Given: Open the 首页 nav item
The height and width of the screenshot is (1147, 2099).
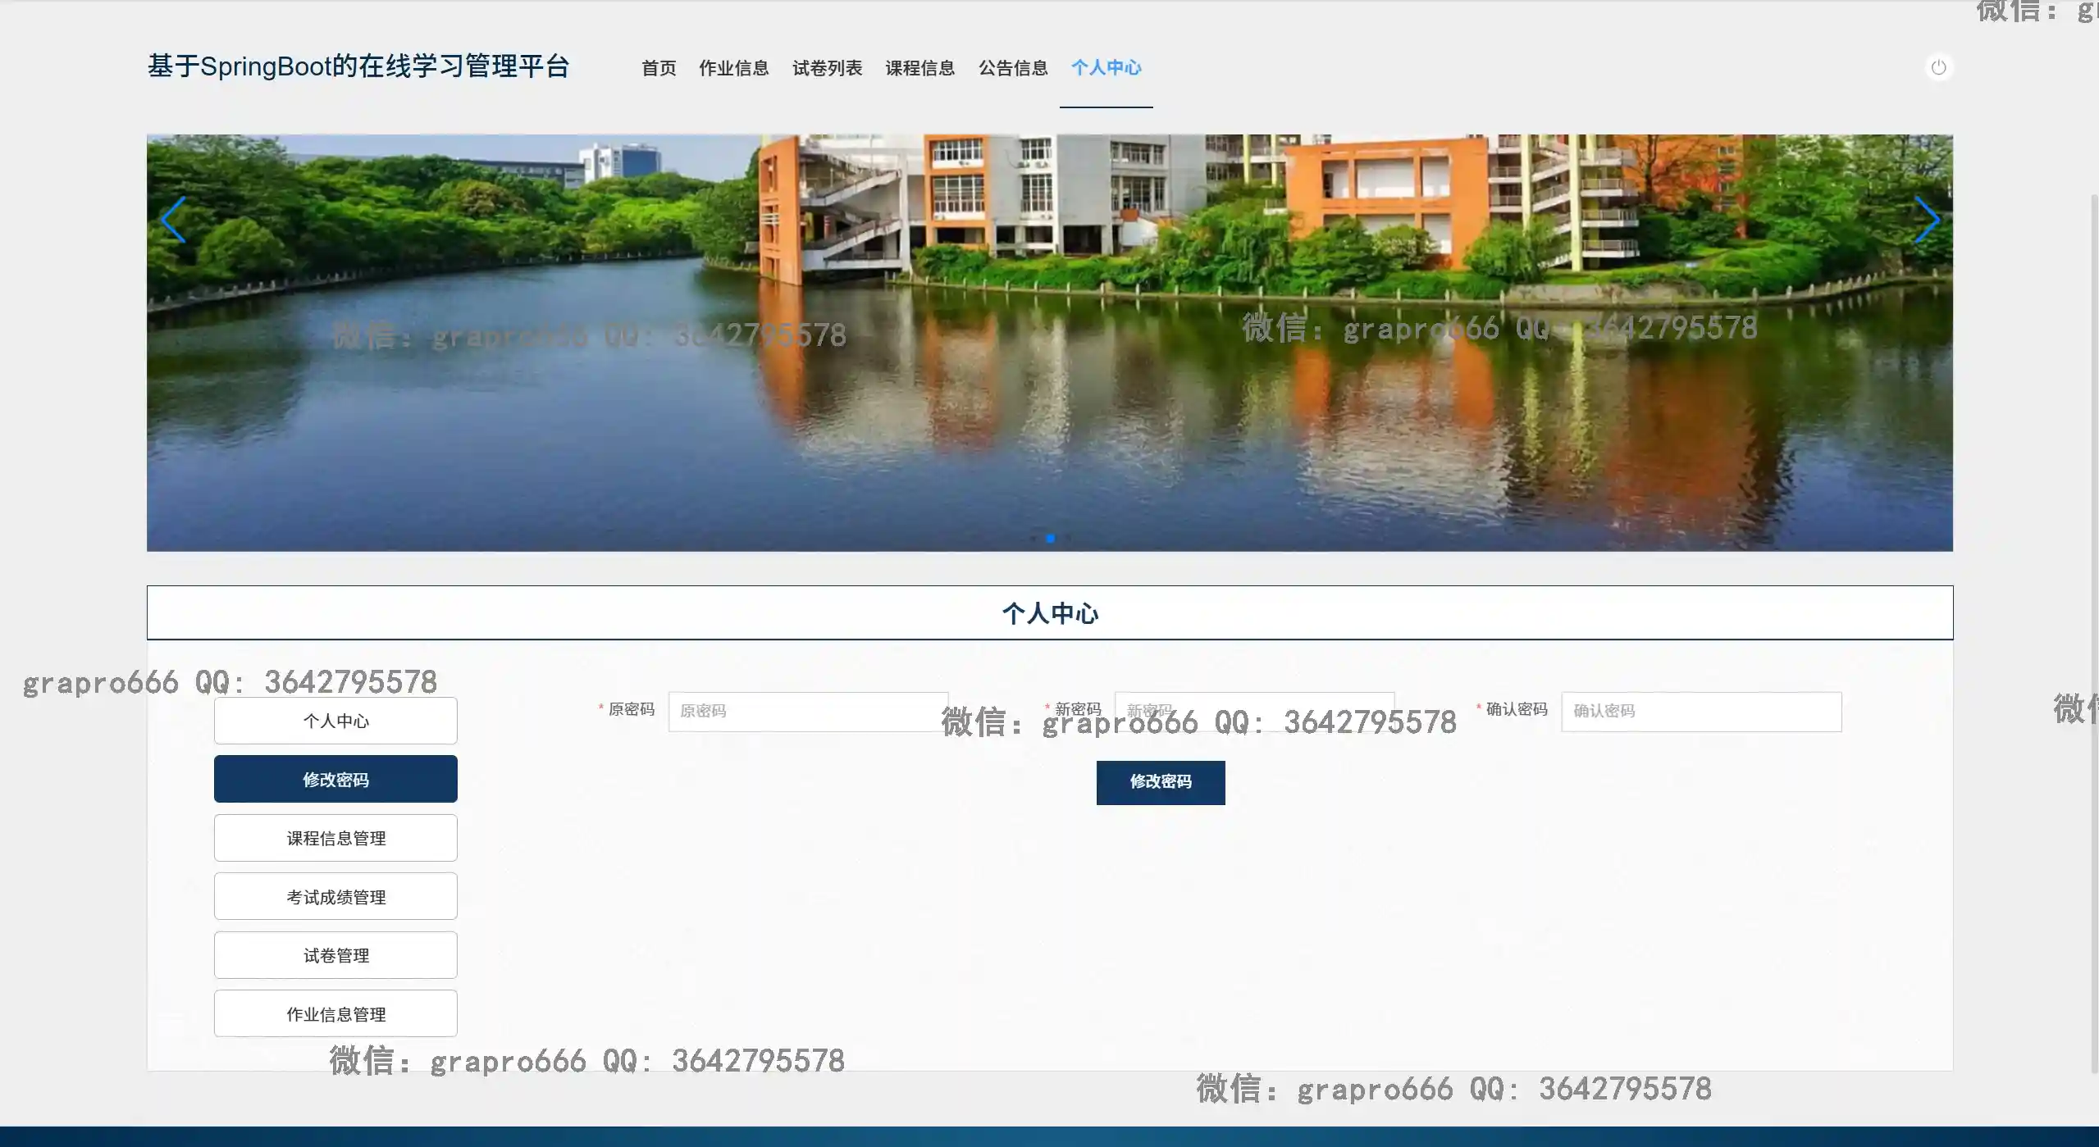Looking at the screenshot, I should (x=659, y=68).
